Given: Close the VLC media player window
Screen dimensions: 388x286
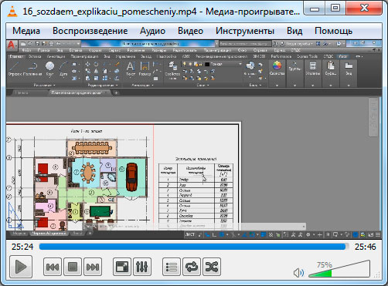Looking at the screenshot, I should pyautogui.click(x=364, y=8).
